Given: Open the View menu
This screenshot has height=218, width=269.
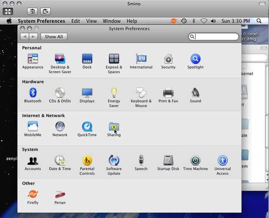Looking at the screenshot, I should pos(92,21).
